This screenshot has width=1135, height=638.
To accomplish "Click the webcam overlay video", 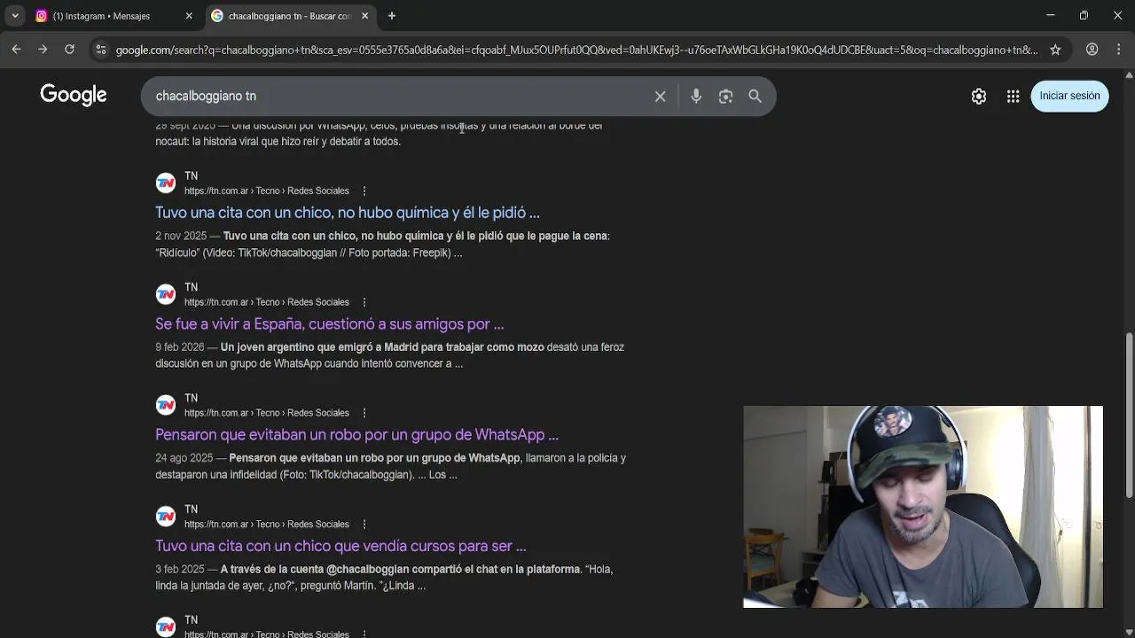I will click(x=923, y=507).
